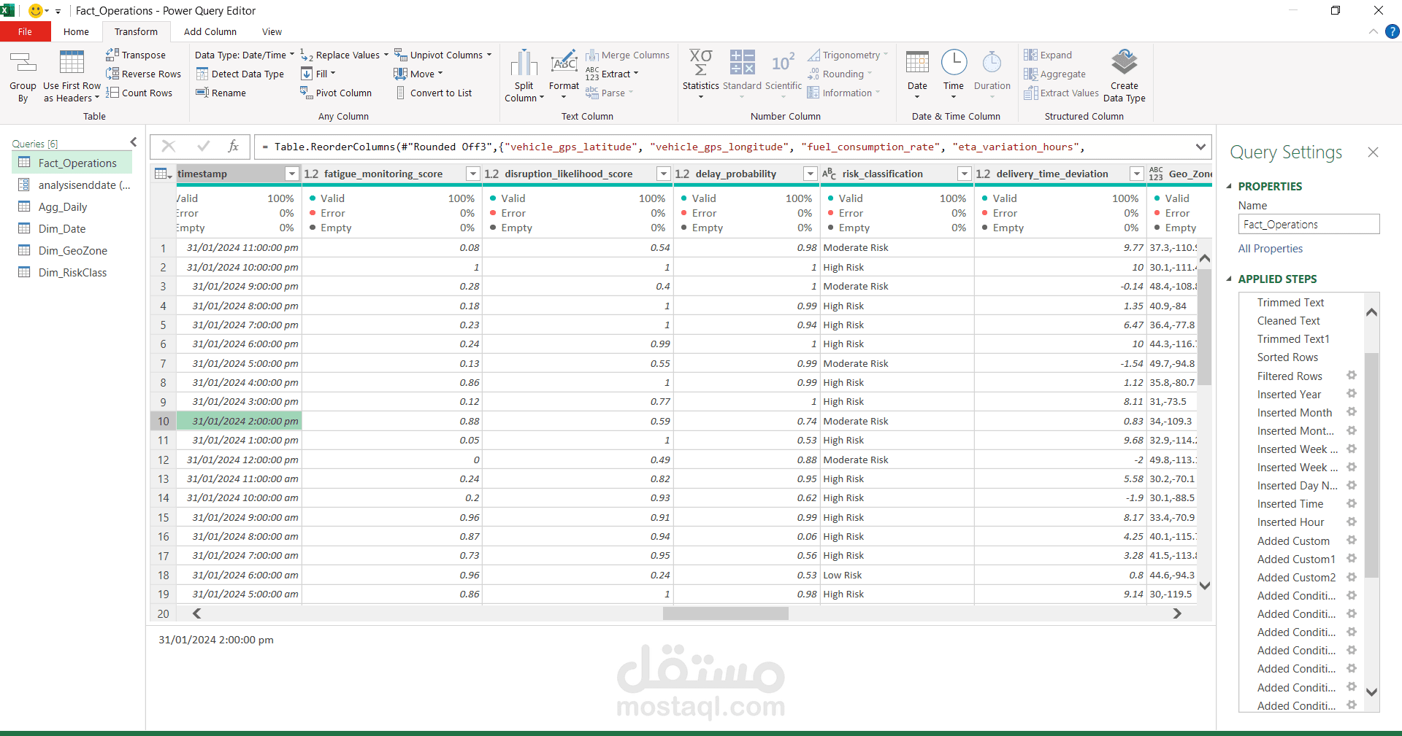Open the Create Data Type tool
This screenshot has height=736, width=1402.
(1125, 73)
